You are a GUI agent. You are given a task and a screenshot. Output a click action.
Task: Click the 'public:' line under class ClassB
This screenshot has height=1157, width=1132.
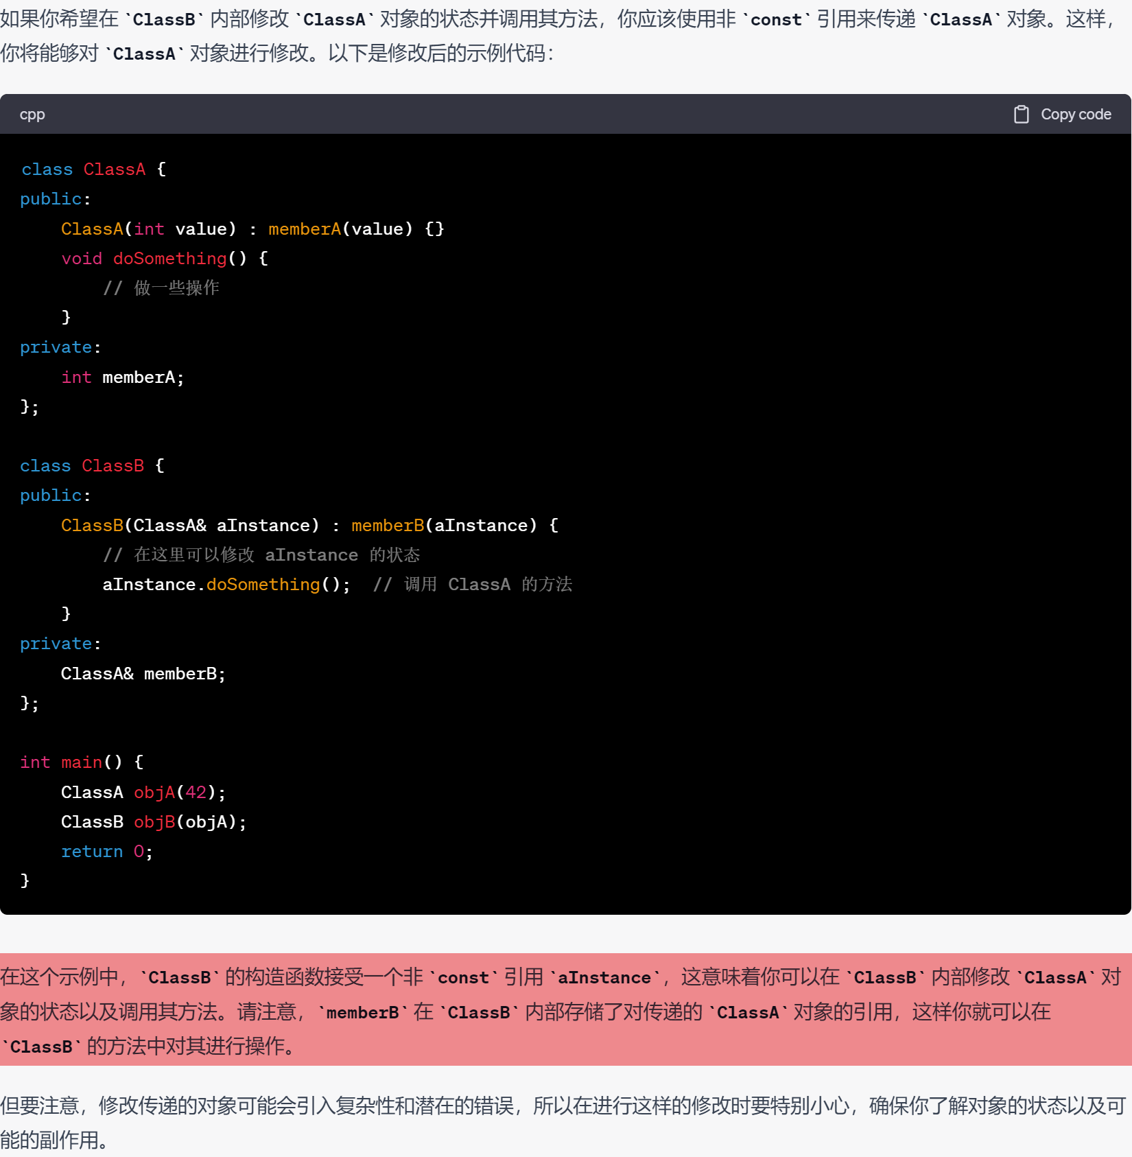pos(56,495)
